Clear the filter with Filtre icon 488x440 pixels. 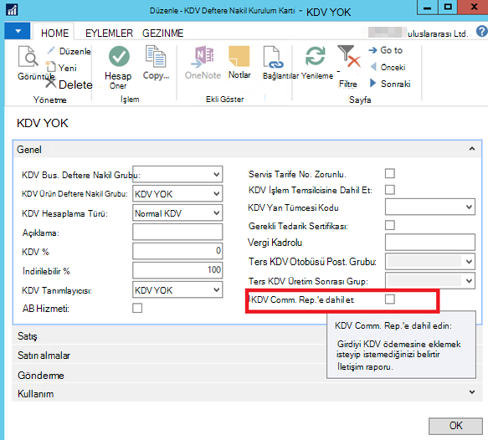tap(349, 57)
